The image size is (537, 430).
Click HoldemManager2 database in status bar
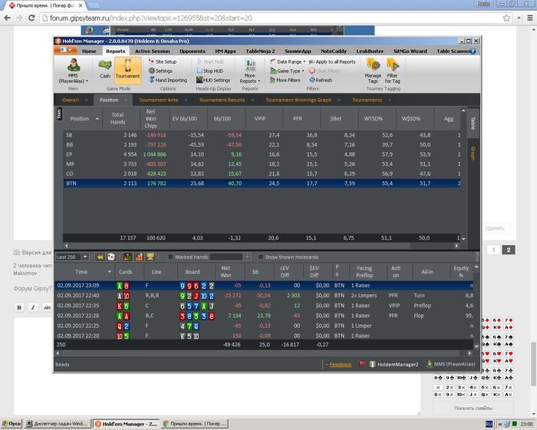(x=394, y=365)
